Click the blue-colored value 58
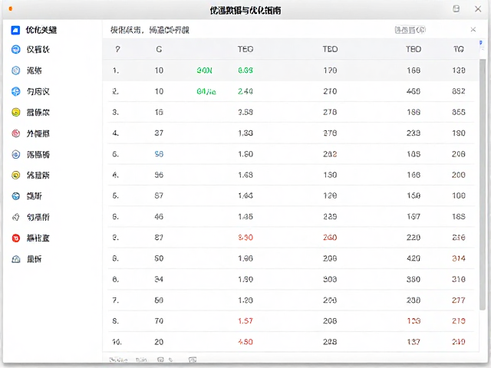The height and width of the screenshot is (368, 491). point(159,154)
